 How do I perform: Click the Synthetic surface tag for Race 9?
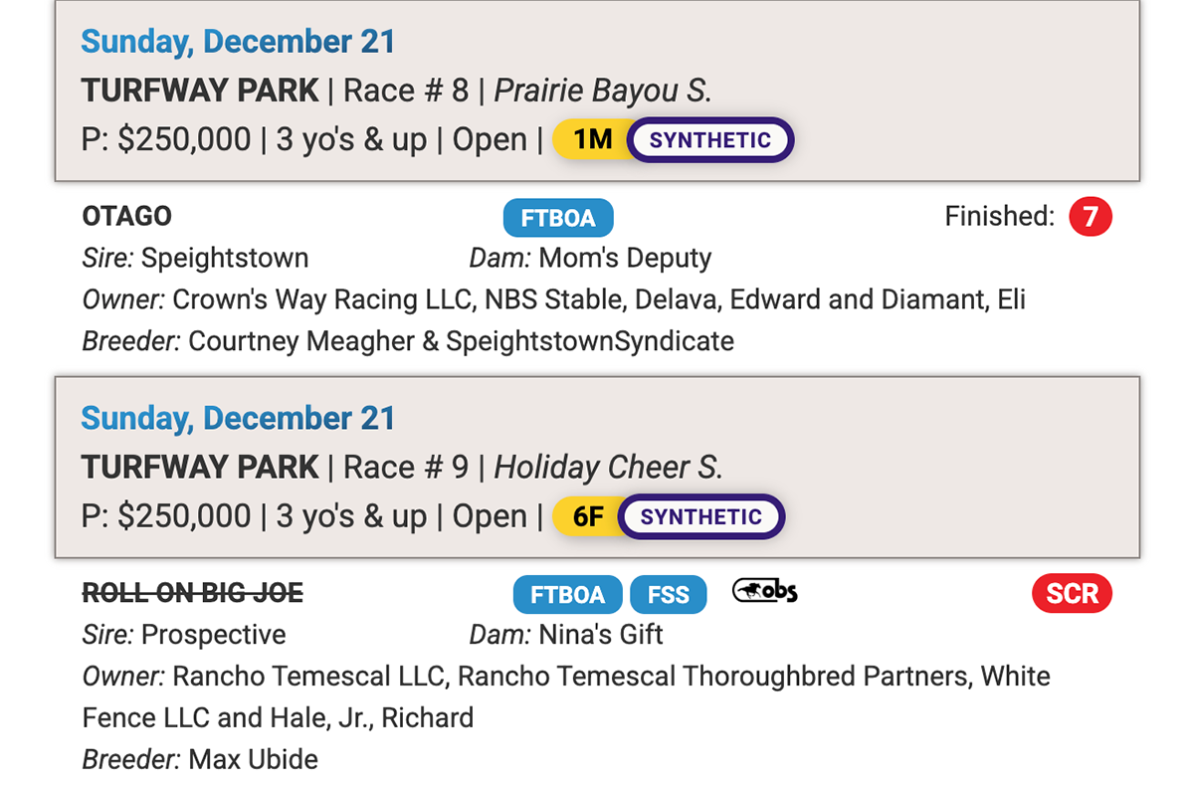click(x=701, y=517)
